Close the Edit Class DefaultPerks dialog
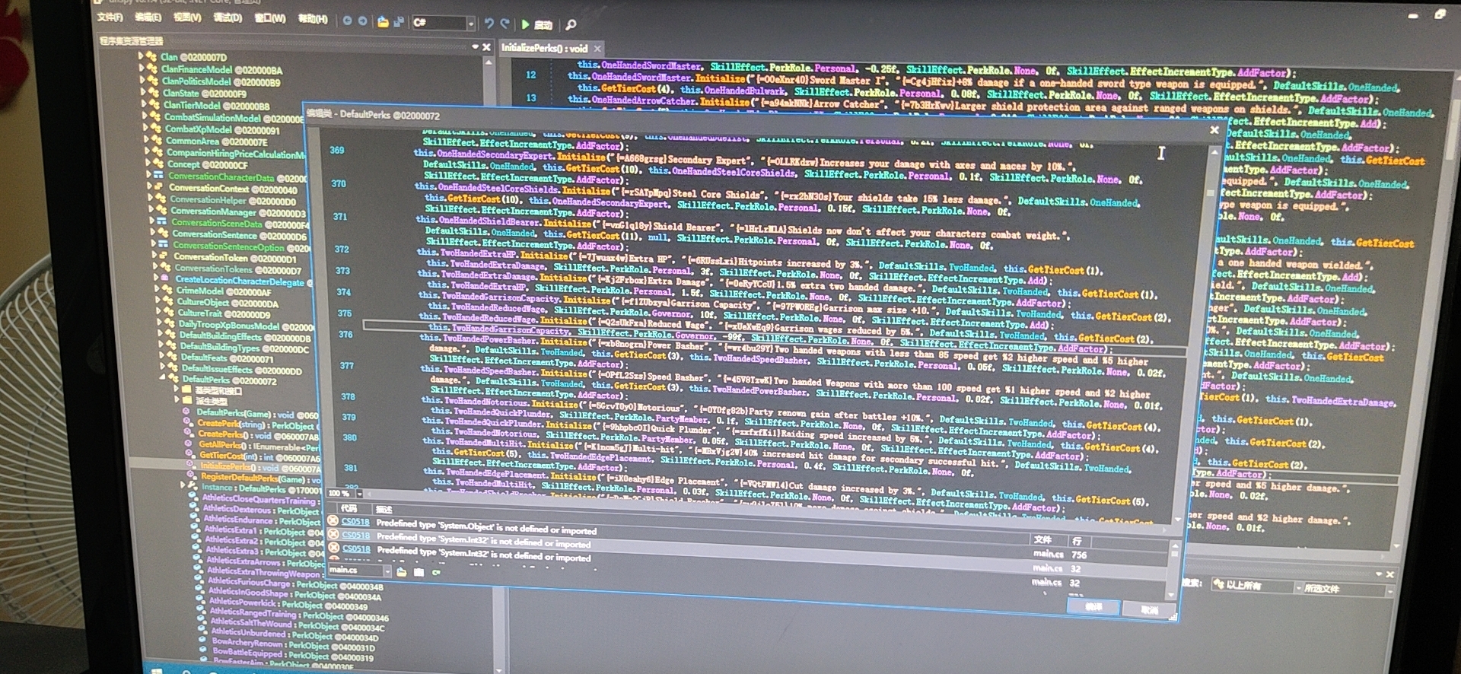 (x=1214, y=131)
